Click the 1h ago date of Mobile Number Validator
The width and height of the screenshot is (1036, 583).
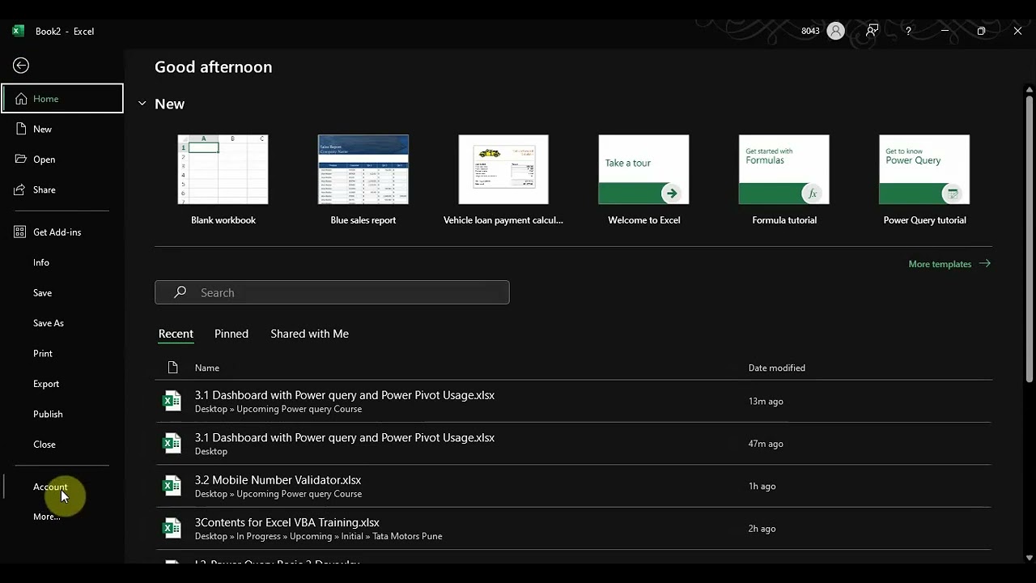(x=762, y=487)
